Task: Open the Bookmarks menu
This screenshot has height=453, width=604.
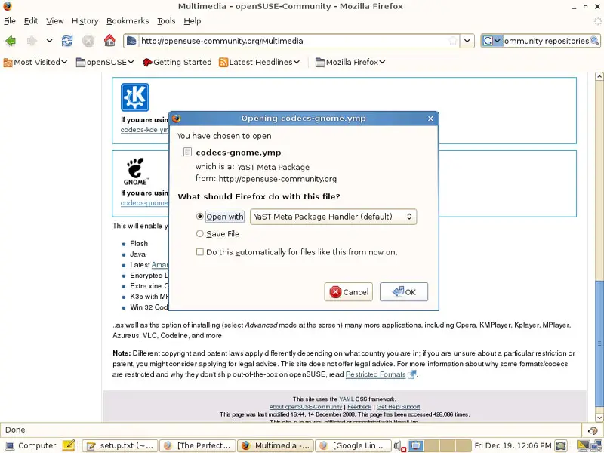Action: click(x=128, y=21)
